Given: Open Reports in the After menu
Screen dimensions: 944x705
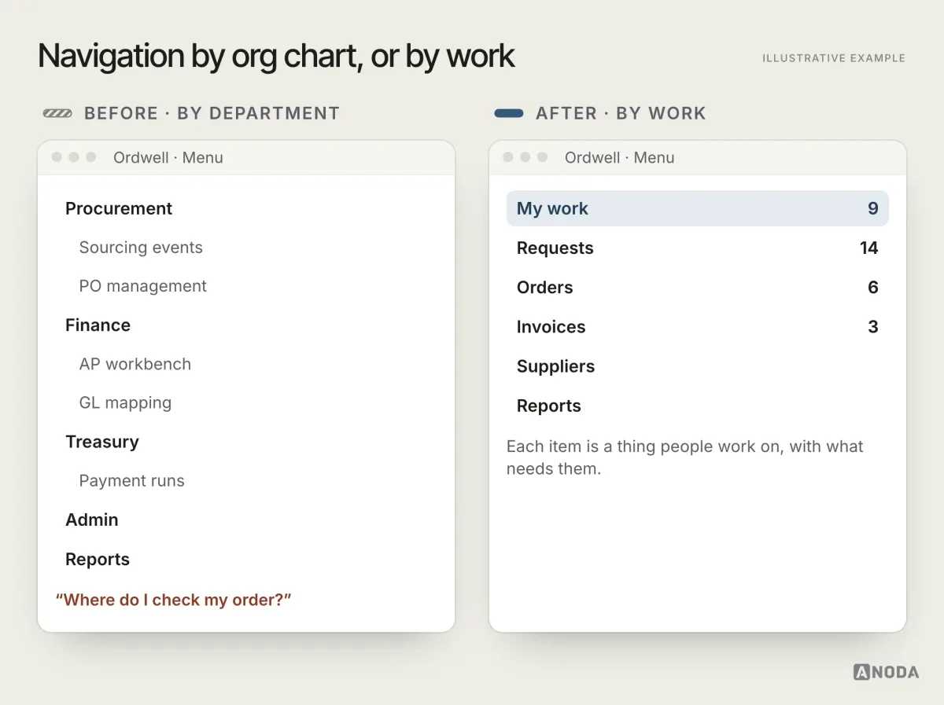Looking at the screenshot, I should (698, 406).
